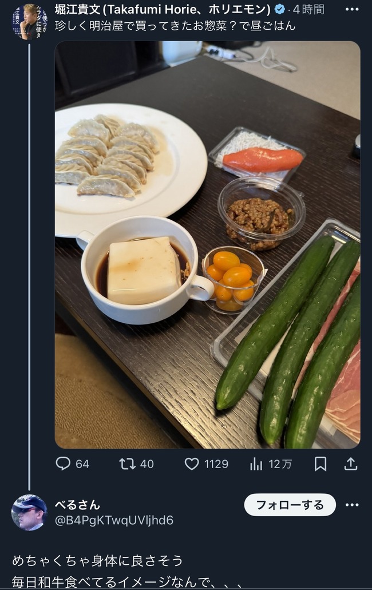Open Takafumi Horie's profile avatar
The width and height of the screenshot is (372, 590).
(x=29, y=21)
